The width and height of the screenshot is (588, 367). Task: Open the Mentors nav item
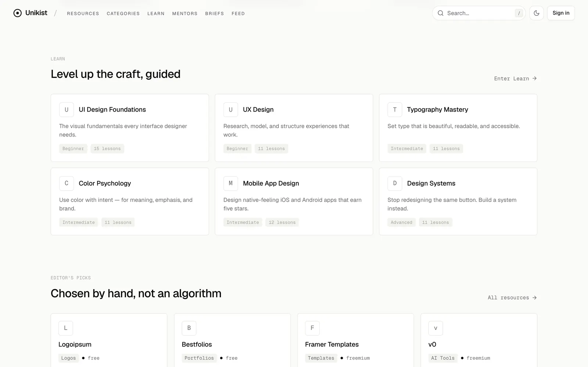pos(185,14)
